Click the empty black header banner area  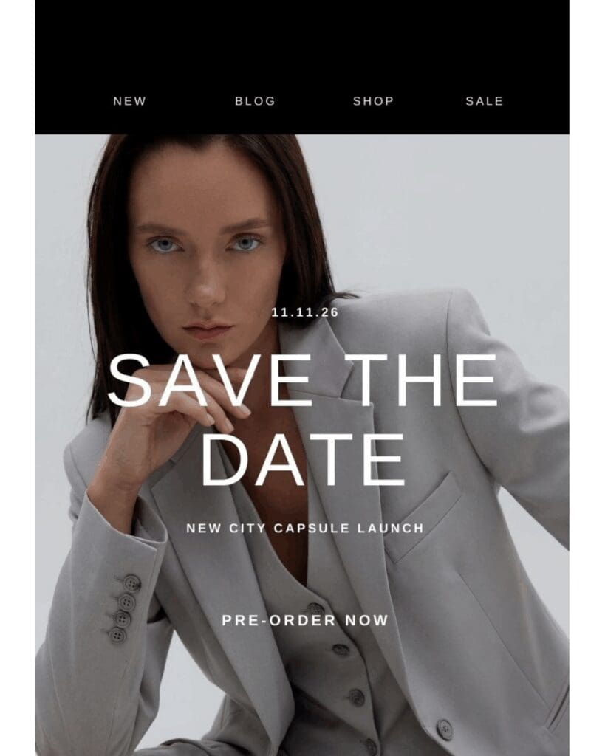pos(302,44)
